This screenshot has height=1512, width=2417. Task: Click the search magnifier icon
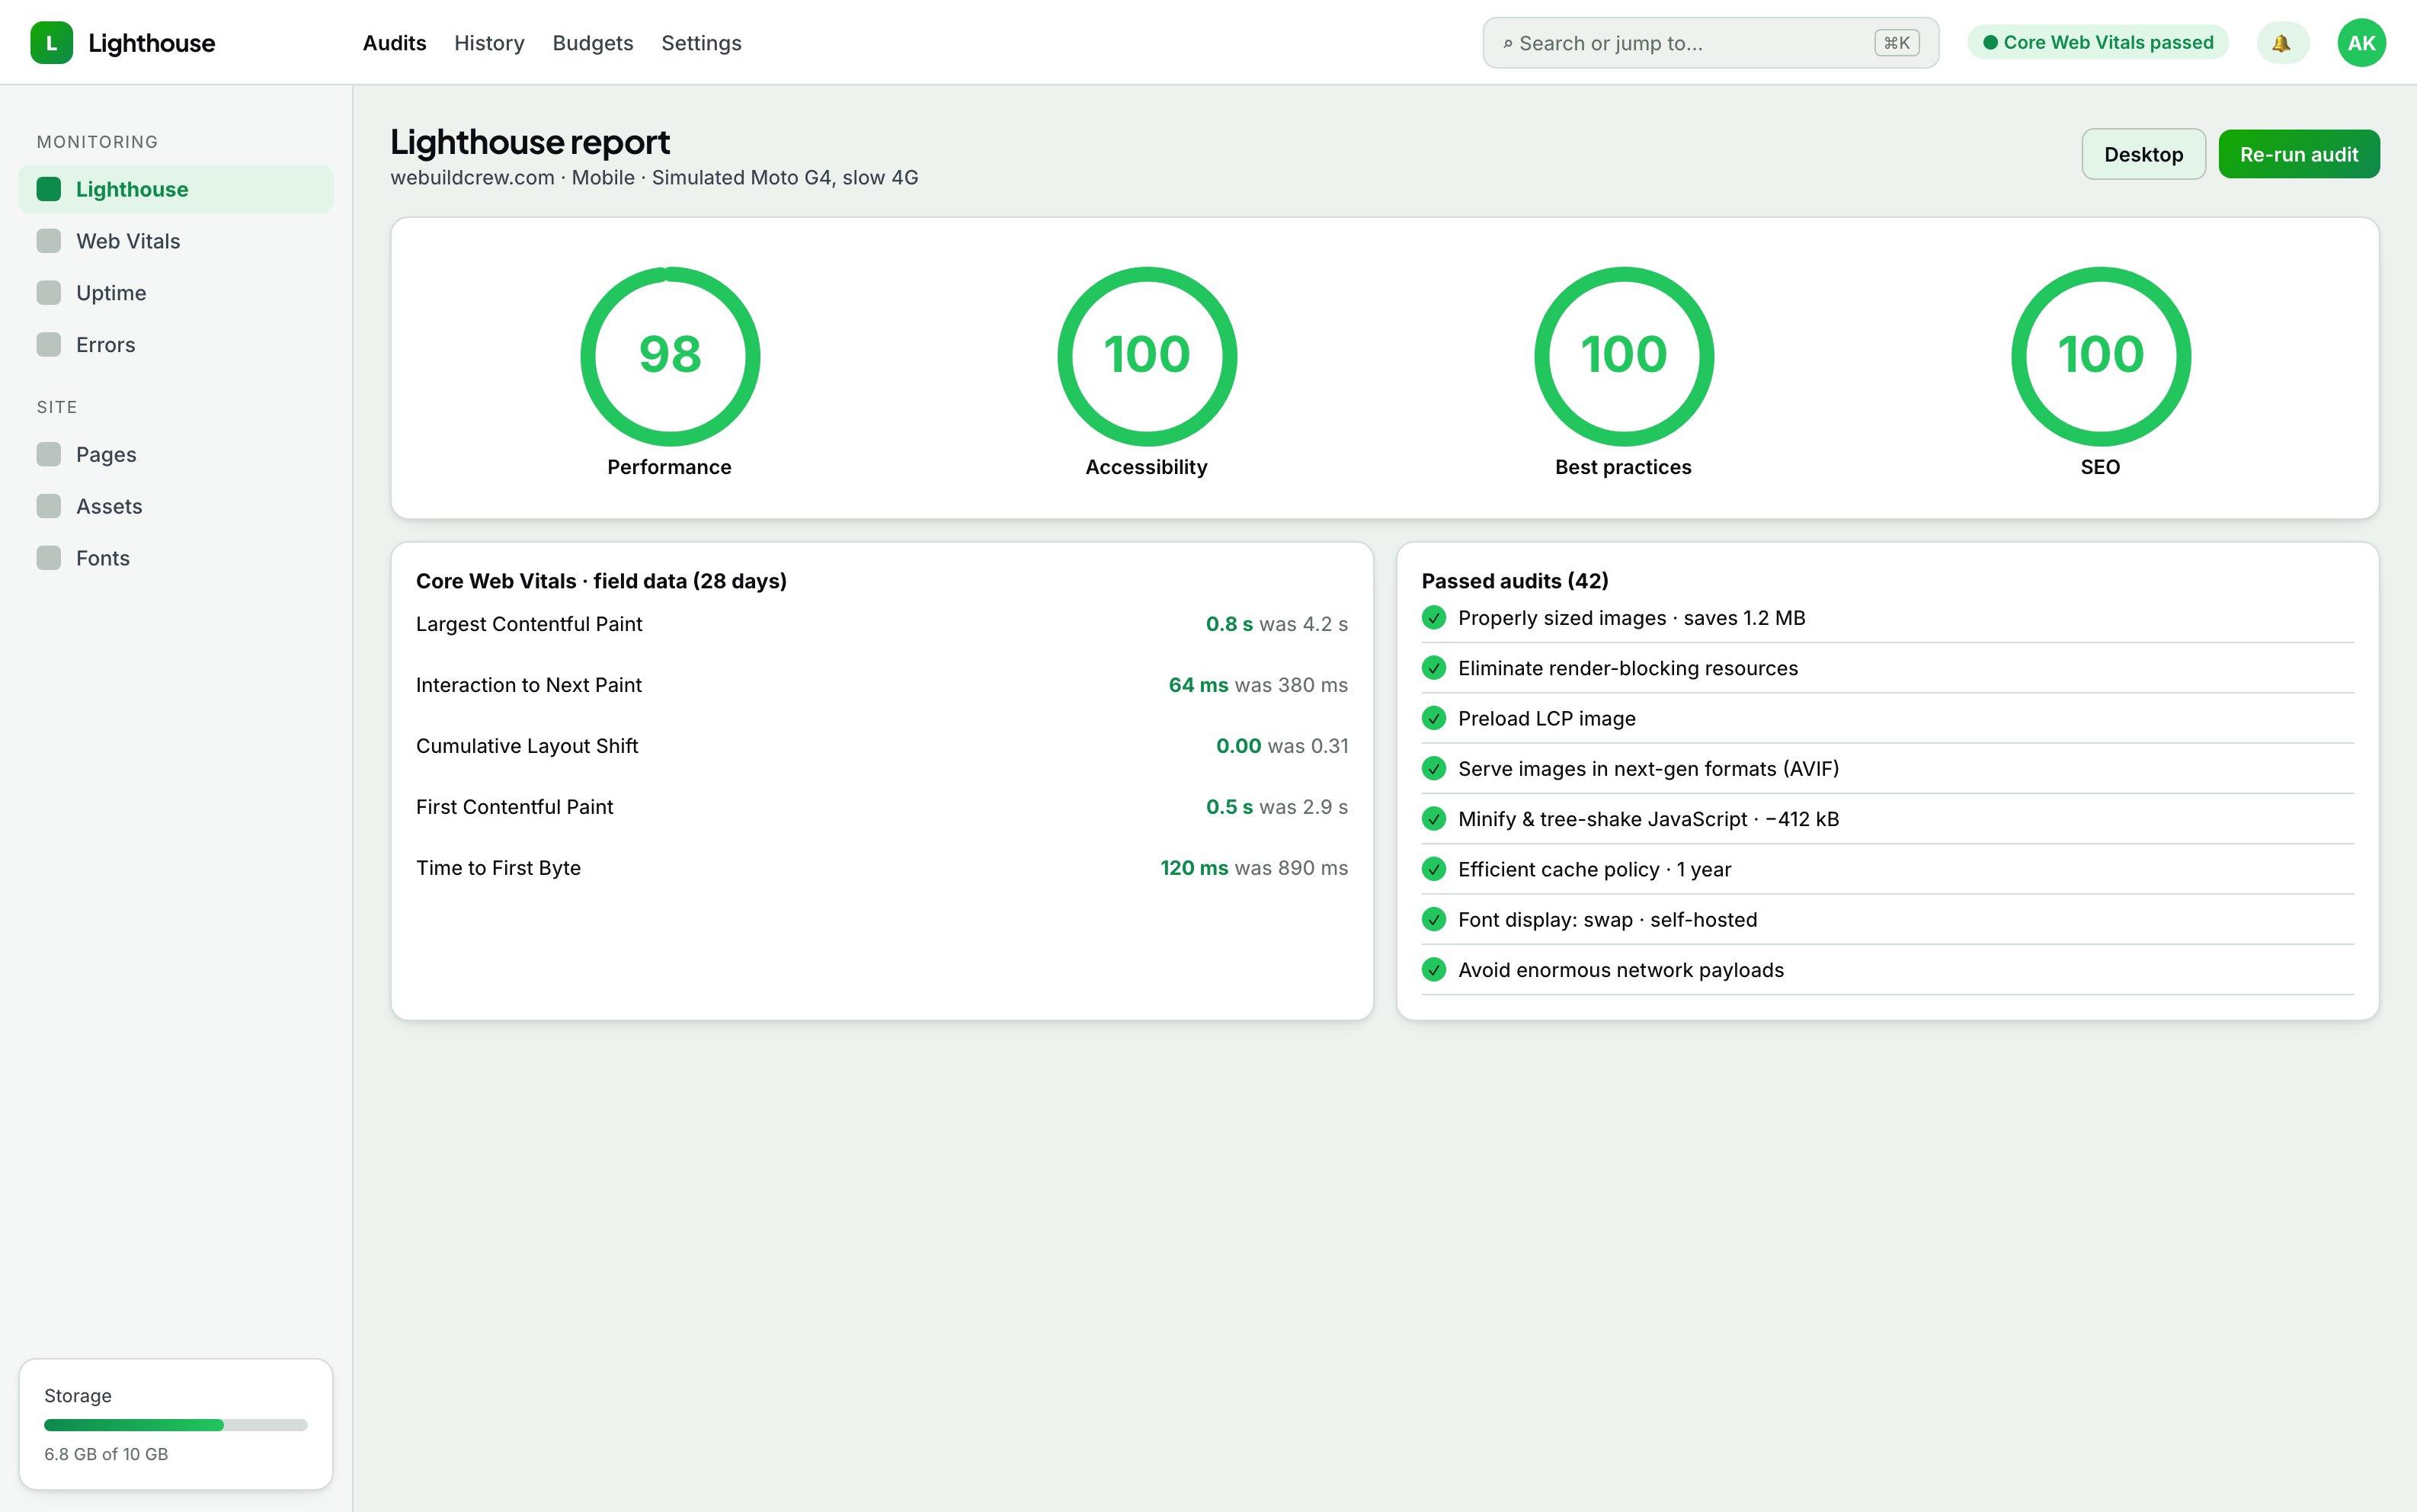tap(1507, 44)
